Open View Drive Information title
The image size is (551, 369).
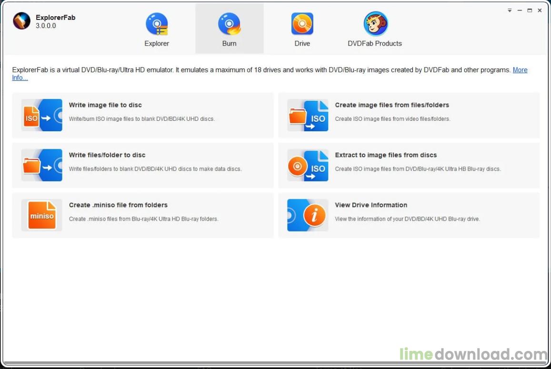coord(371,205)
